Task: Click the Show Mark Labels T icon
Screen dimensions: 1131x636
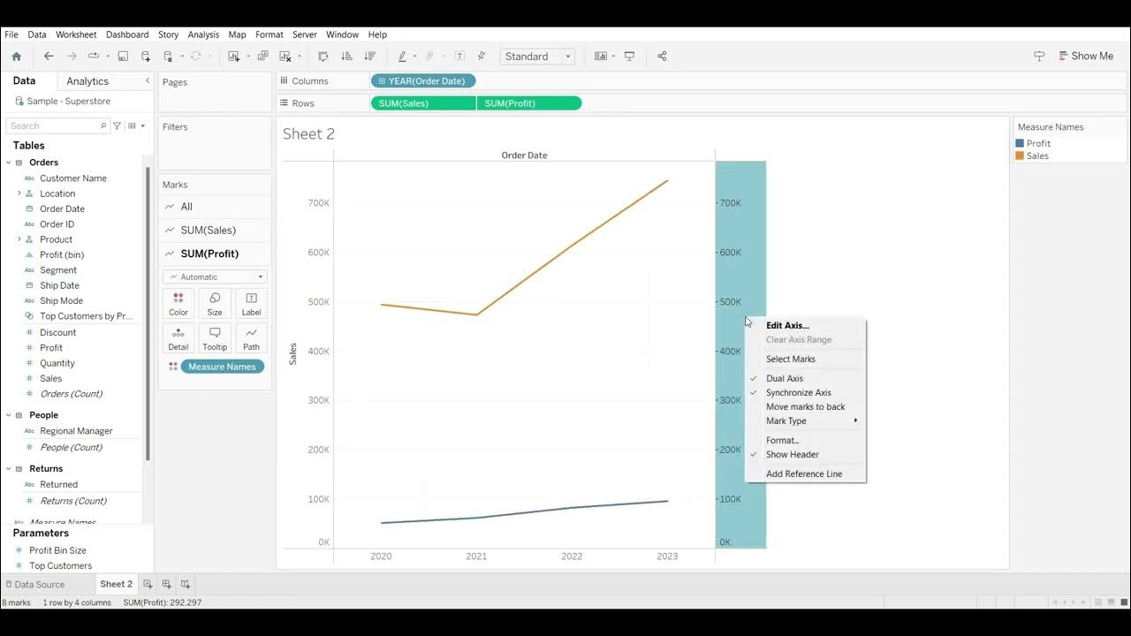Action: click(459, 57)
